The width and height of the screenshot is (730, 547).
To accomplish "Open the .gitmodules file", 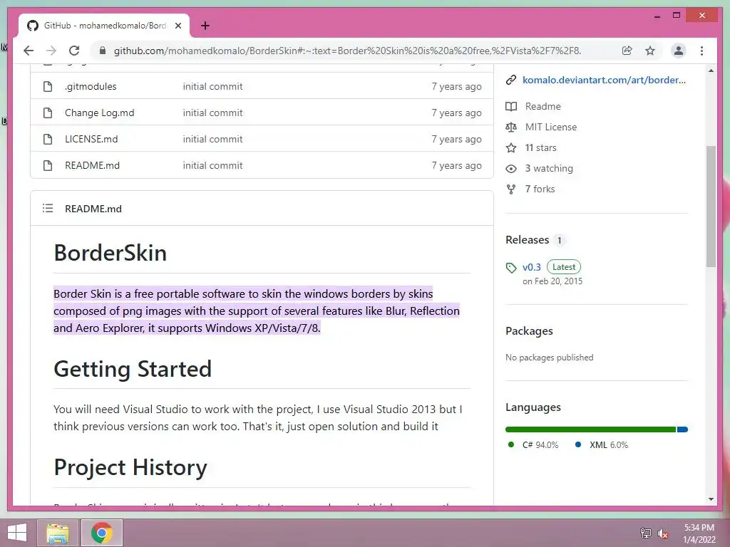I will coord(91,86).
